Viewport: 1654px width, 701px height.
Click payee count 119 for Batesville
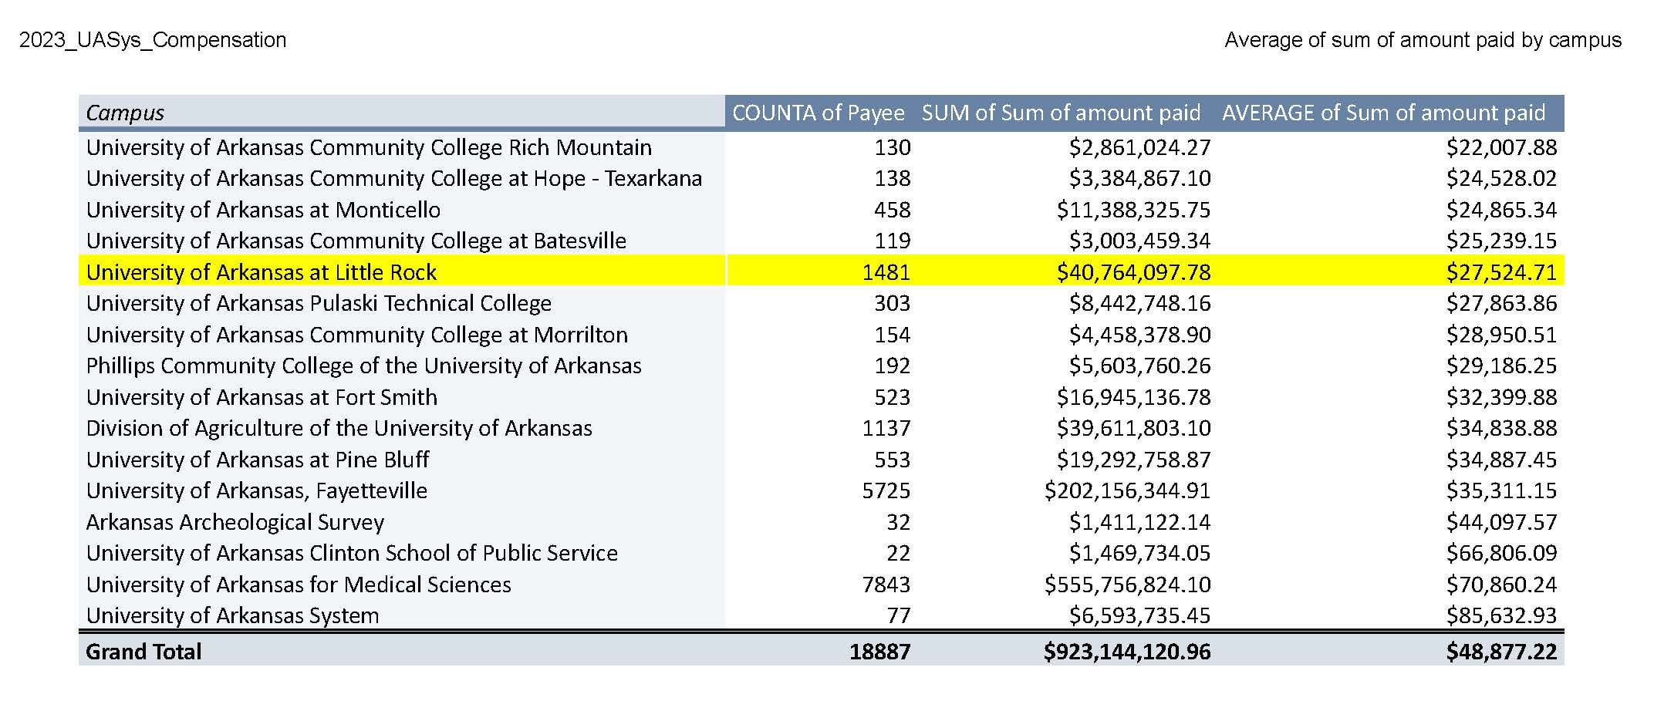(x=893, y=241)
